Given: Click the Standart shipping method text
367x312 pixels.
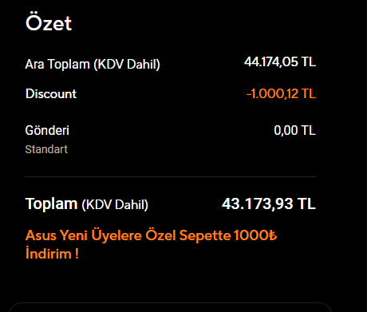Looking at the screenshot, I should 46,149.
